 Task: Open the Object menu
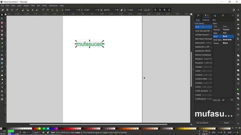tap(26, 6)
